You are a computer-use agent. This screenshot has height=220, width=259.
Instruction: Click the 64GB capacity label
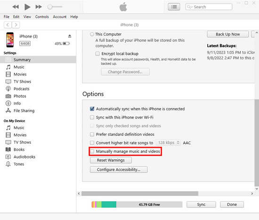tap(25, 43)
